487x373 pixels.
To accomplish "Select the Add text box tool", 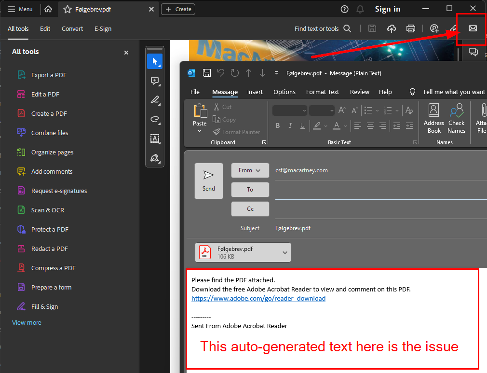I will point(155,139).
